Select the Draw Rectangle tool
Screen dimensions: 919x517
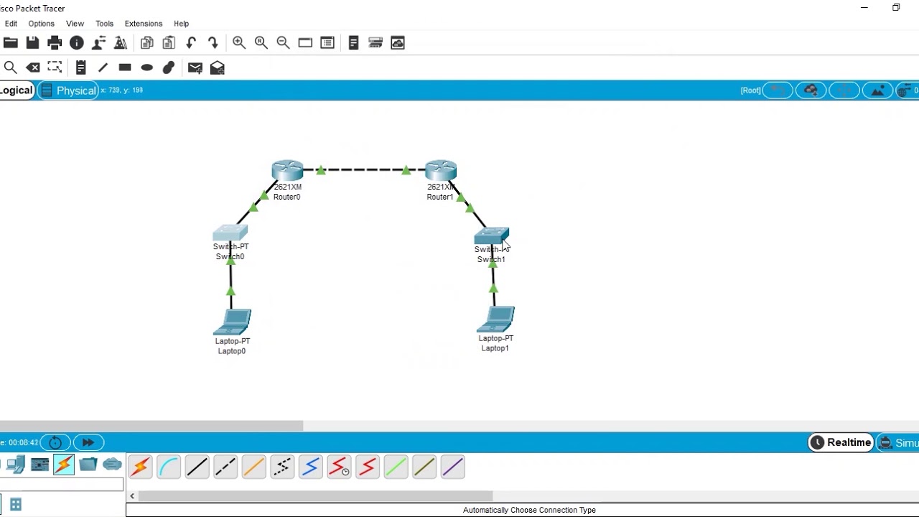[x=125, y=67]
